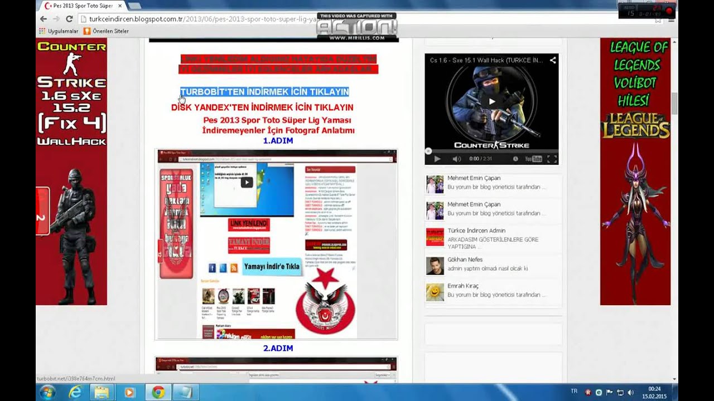
Task: Click the video progress bar
Action: coord(491,151)
